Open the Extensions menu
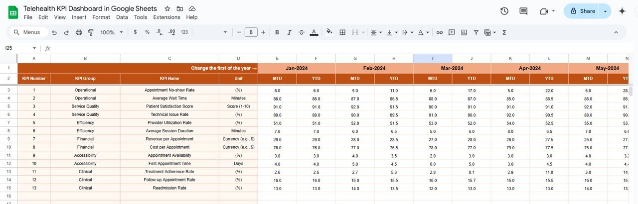638x204 pixels. [x=166, y=17]
